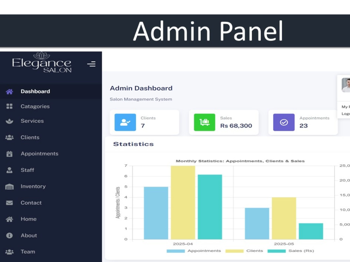Click the 2025-05 blue Appointments bar
Image resolution: width=350 pixels, height=262 pixels.
coord(257,224)
